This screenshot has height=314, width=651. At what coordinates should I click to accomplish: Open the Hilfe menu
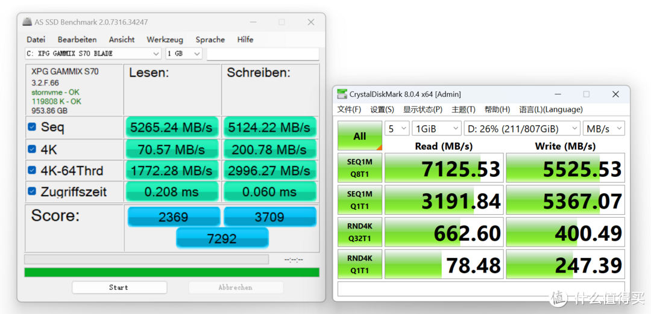pos(245,40)
